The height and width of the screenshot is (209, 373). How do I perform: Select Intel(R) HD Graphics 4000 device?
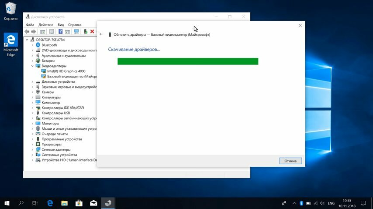(x=66, y=71)
